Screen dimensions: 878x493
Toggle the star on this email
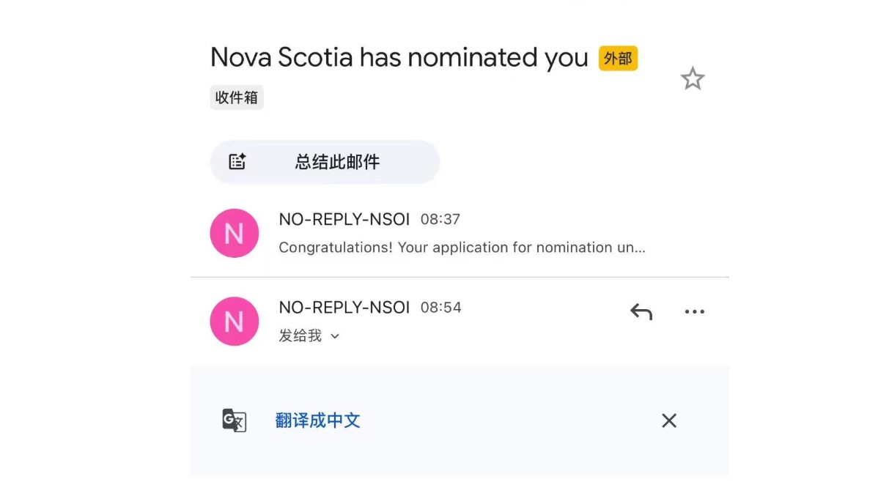pos(692,78)
